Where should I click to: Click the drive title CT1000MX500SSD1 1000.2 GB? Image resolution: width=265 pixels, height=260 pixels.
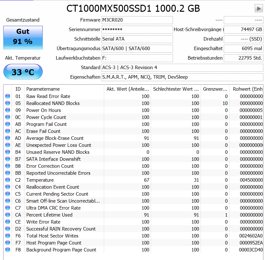click(133, 9)
